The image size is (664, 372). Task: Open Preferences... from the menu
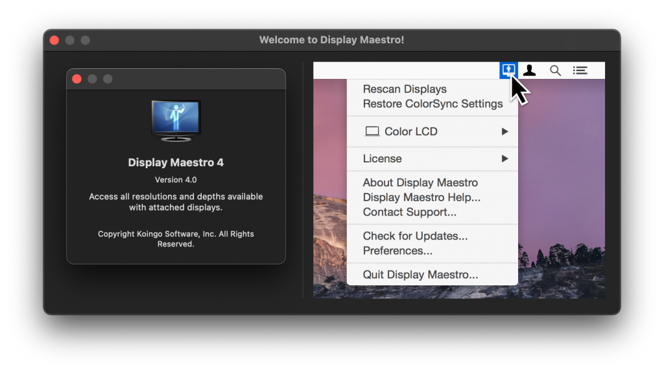397,250
